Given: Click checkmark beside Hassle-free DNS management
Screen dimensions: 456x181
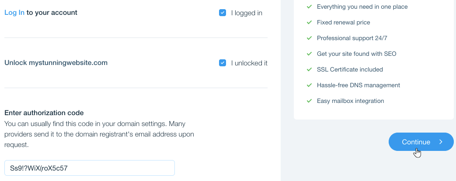Looking at the screenshot, I should pos(309,85).
